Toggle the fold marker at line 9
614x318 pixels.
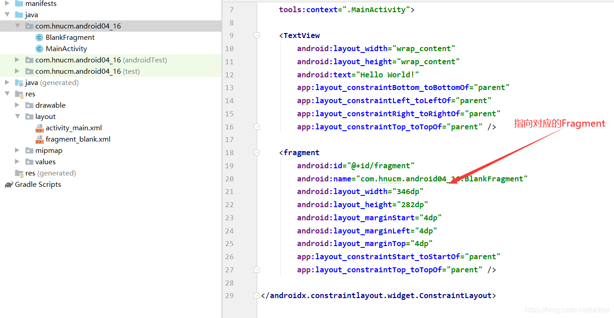[x=257, y=36]
